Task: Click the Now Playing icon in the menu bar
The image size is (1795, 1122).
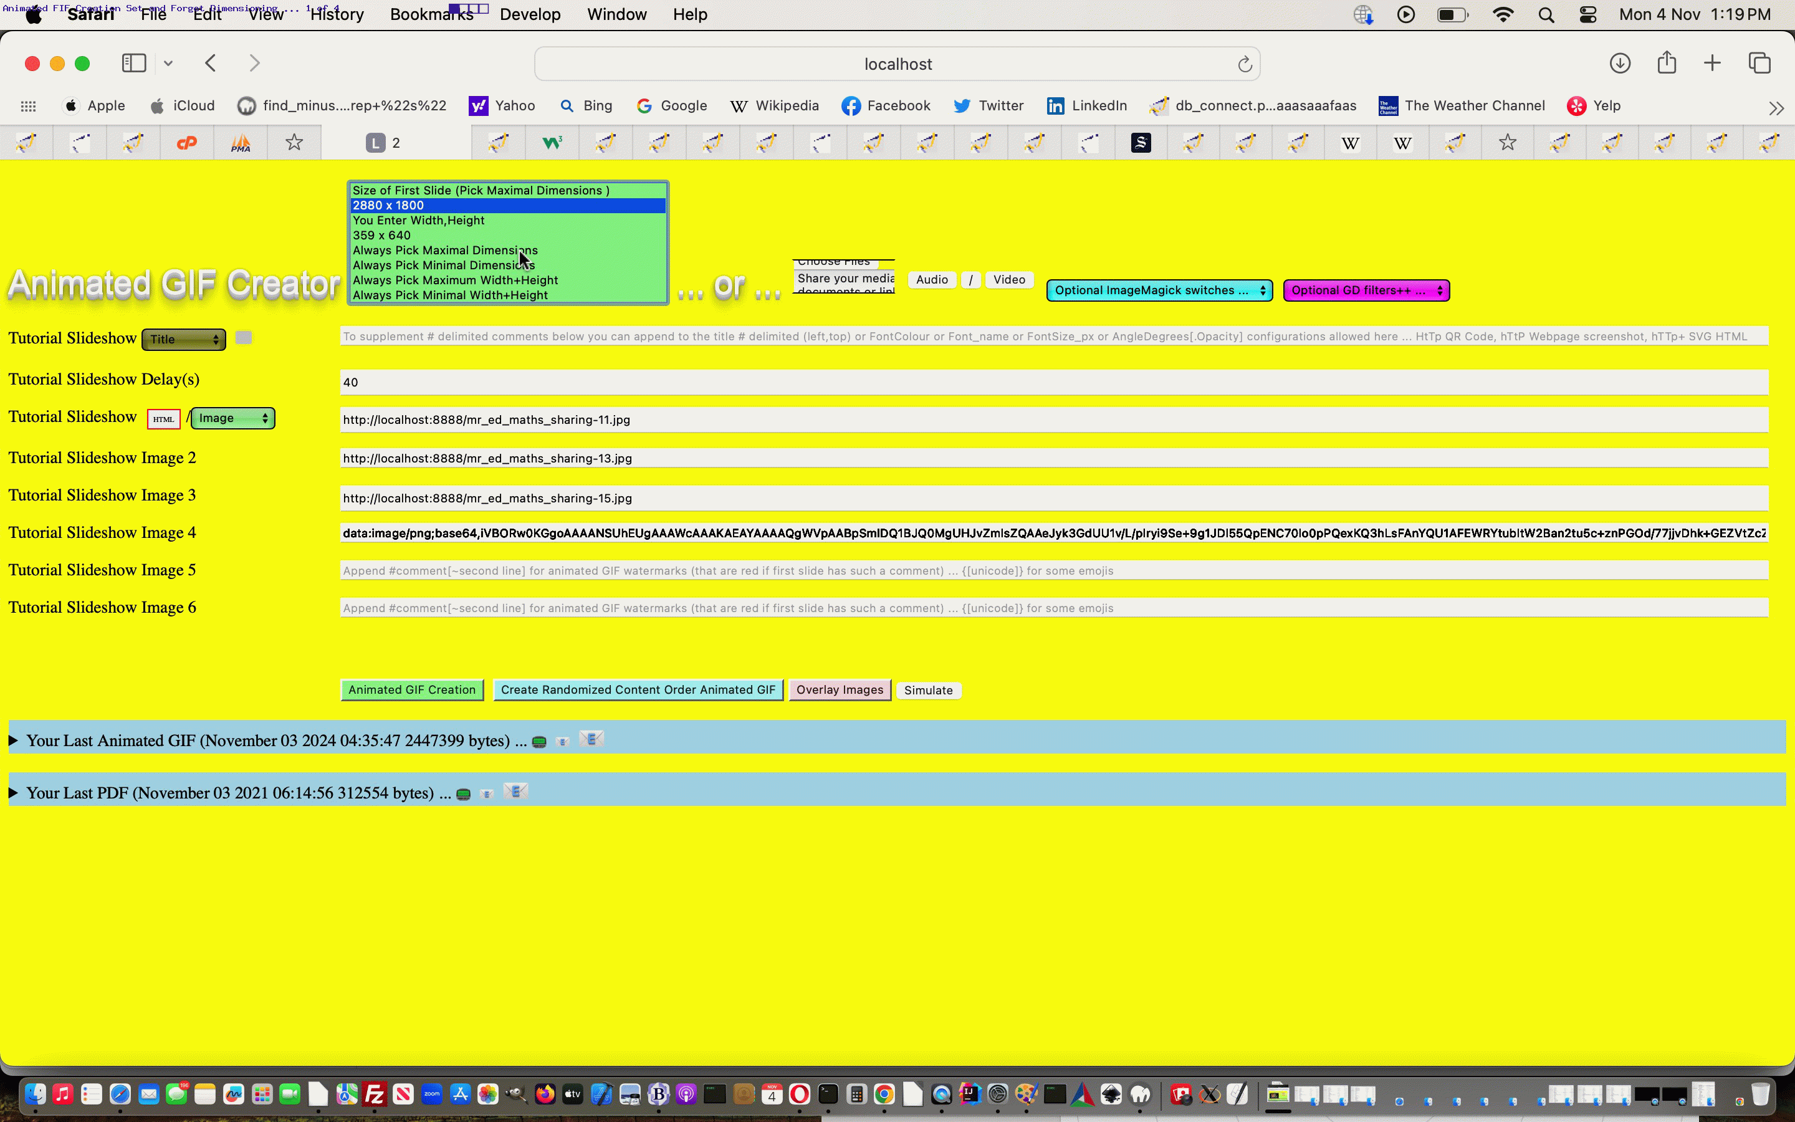Action: pyautogui.click(x=1405, y=15)
